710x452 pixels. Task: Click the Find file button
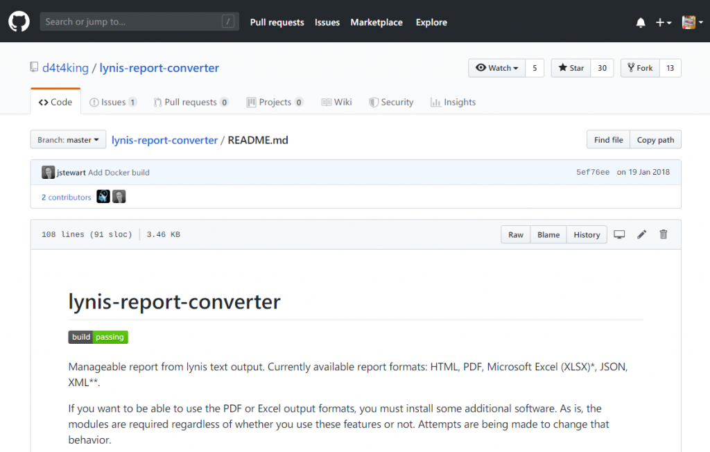(608, 139)
